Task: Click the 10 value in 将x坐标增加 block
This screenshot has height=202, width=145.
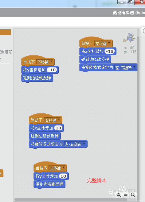Action: click(x=58, y=128)
